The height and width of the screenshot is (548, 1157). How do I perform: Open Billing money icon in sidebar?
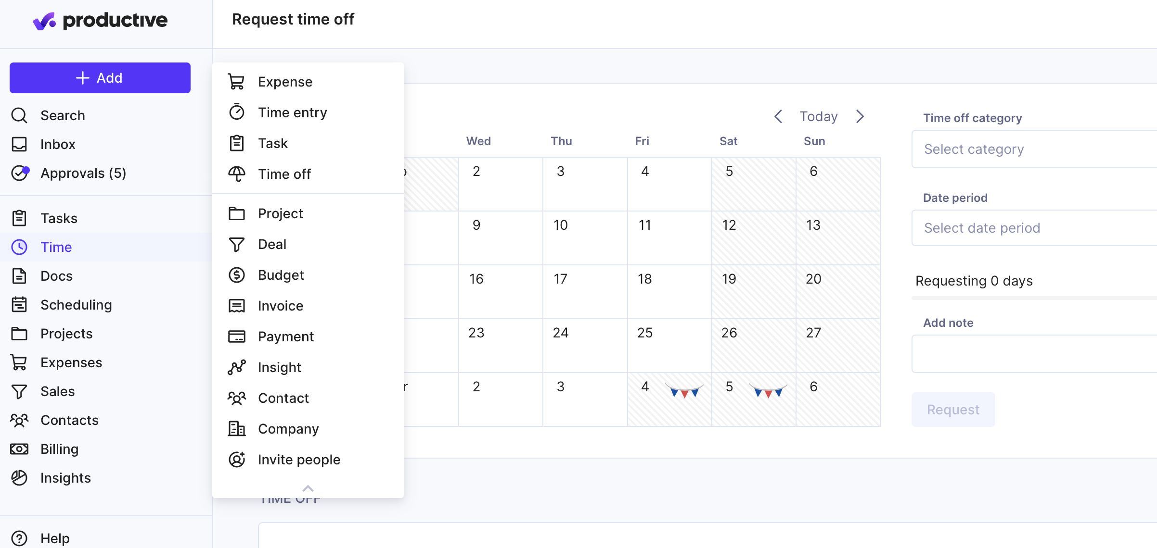click(x=19, y=449)
